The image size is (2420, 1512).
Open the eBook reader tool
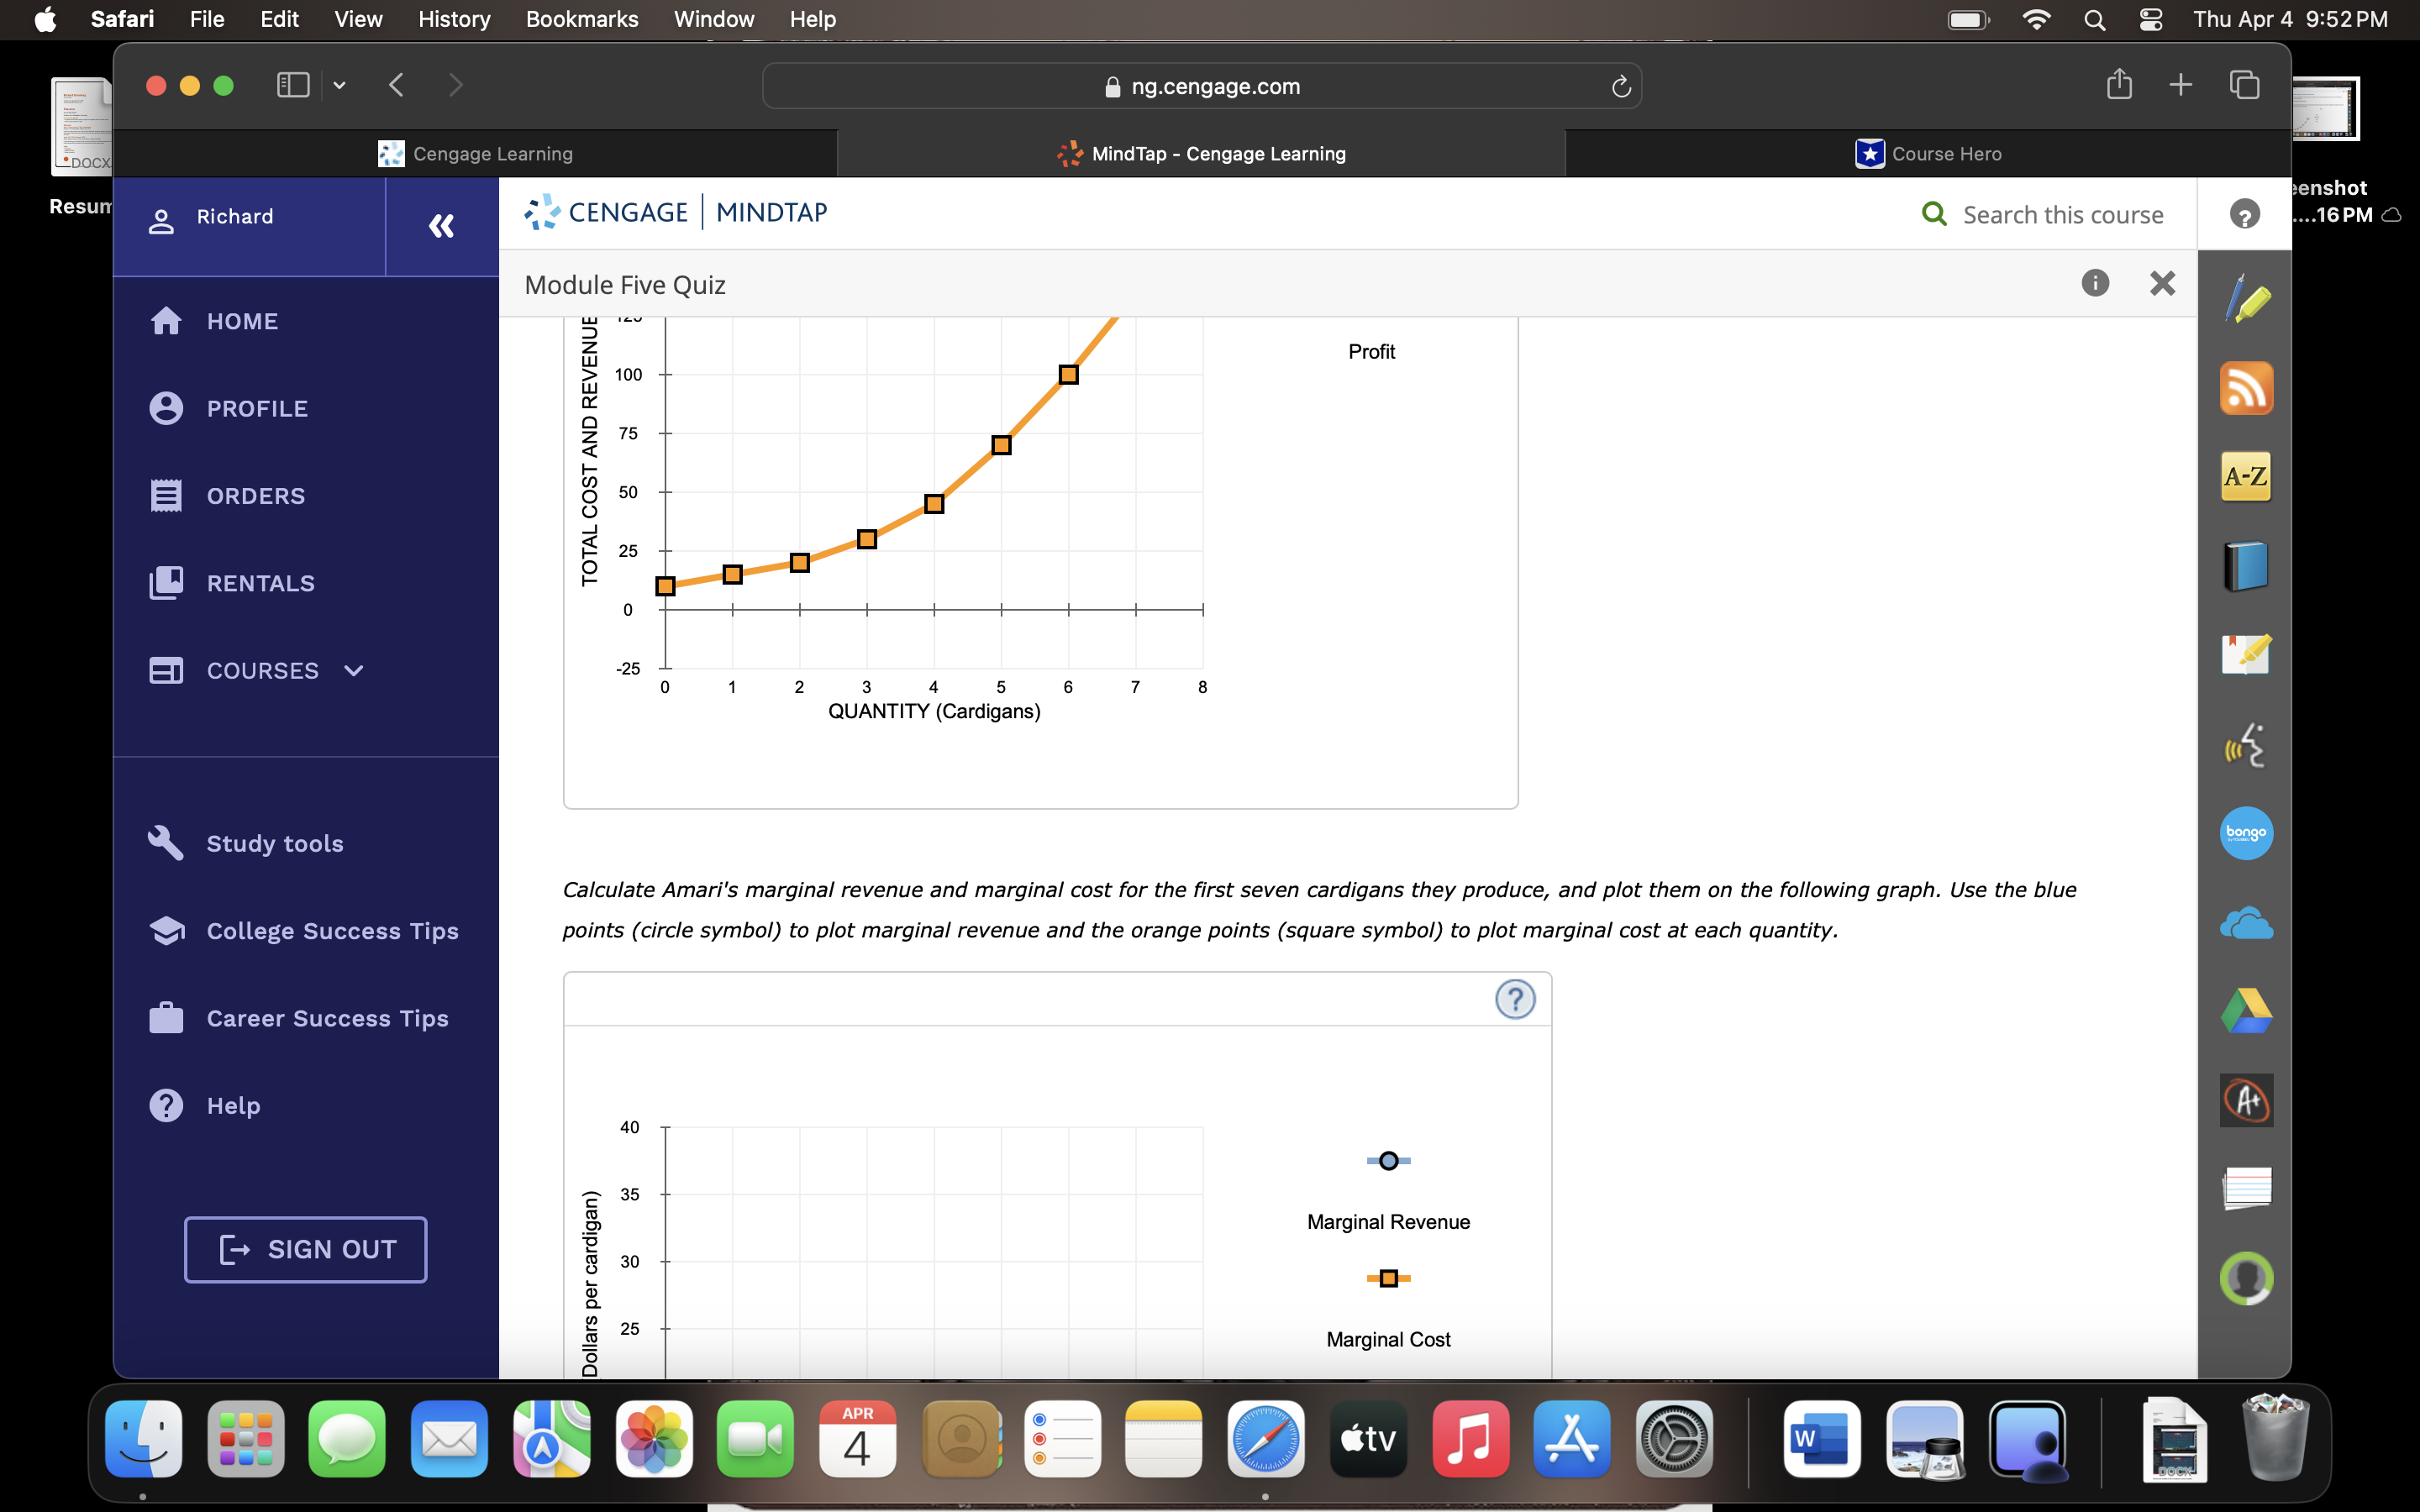click(2246, 565)
